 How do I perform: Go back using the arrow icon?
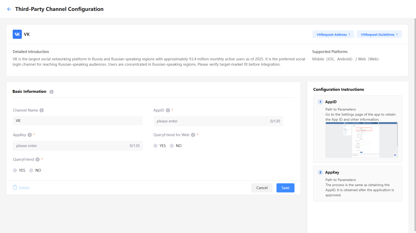click(x=9, y=9)
